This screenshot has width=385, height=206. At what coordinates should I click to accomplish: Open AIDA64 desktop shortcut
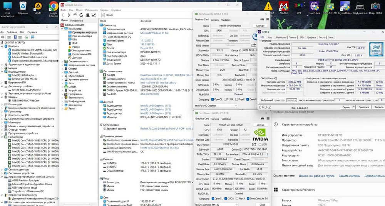tap(284, 8)
